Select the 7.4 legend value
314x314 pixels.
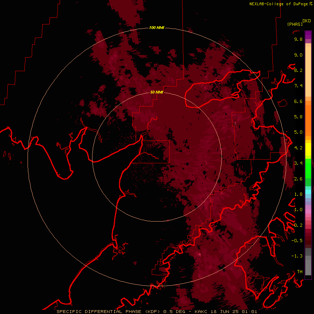pyautogui.click(x=298, y=86)
